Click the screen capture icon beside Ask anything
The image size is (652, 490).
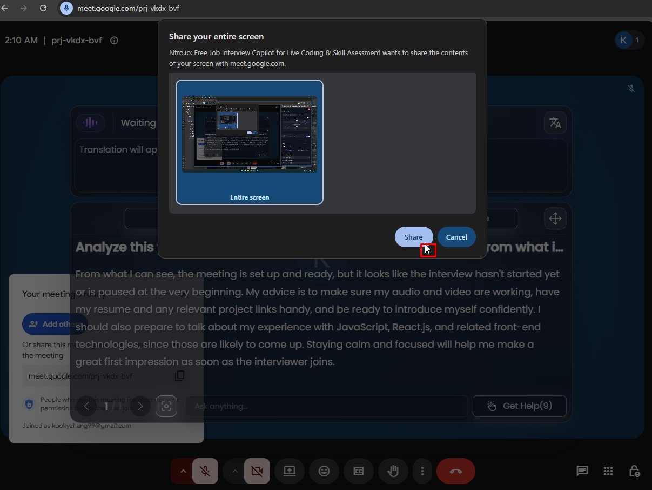click(x=166, y=406)
